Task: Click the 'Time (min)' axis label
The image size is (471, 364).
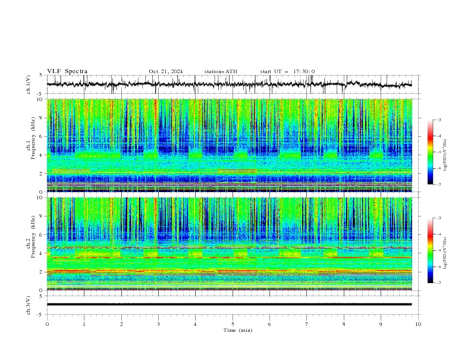Action: 238,330
